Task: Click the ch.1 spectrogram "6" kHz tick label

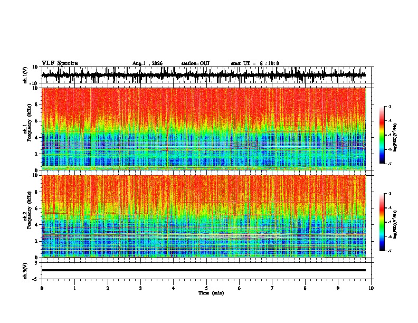Action: (x=36, y=121)
